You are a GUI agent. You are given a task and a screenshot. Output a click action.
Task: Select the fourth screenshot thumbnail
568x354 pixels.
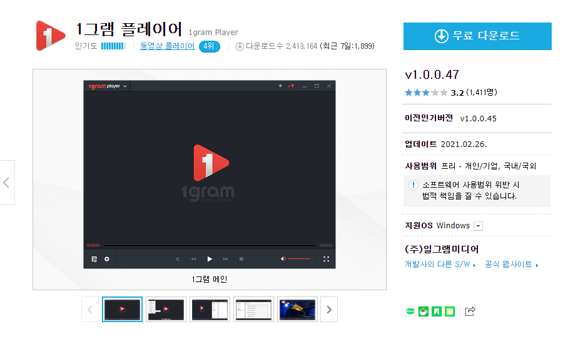[253, 310]
